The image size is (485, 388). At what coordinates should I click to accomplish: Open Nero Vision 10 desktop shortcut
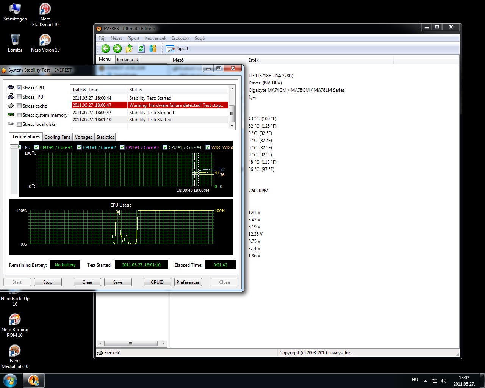click(x=45, y=43)
